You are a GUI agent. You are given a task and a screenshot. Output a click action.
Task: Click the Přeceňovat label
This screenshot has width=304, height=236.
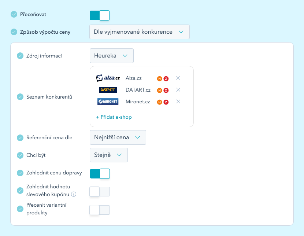click(x=33, y=15)
